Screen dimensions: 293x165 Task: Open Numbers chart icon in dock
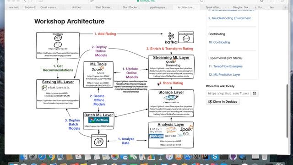click(152, 157)
